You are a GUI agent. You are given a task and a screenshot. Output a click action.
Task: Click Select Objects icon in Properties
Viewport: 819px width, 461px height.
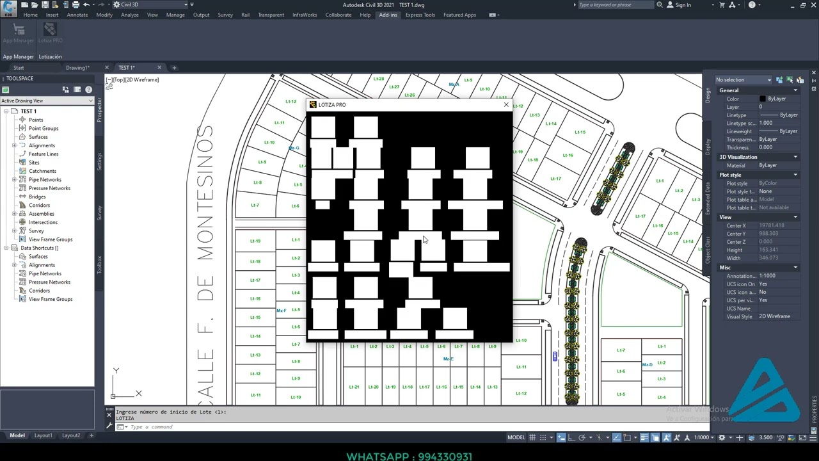[x=790, y=80]
